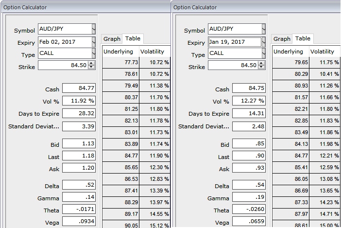Click Days to Expire field 14.31

click(x=249, y=113)
